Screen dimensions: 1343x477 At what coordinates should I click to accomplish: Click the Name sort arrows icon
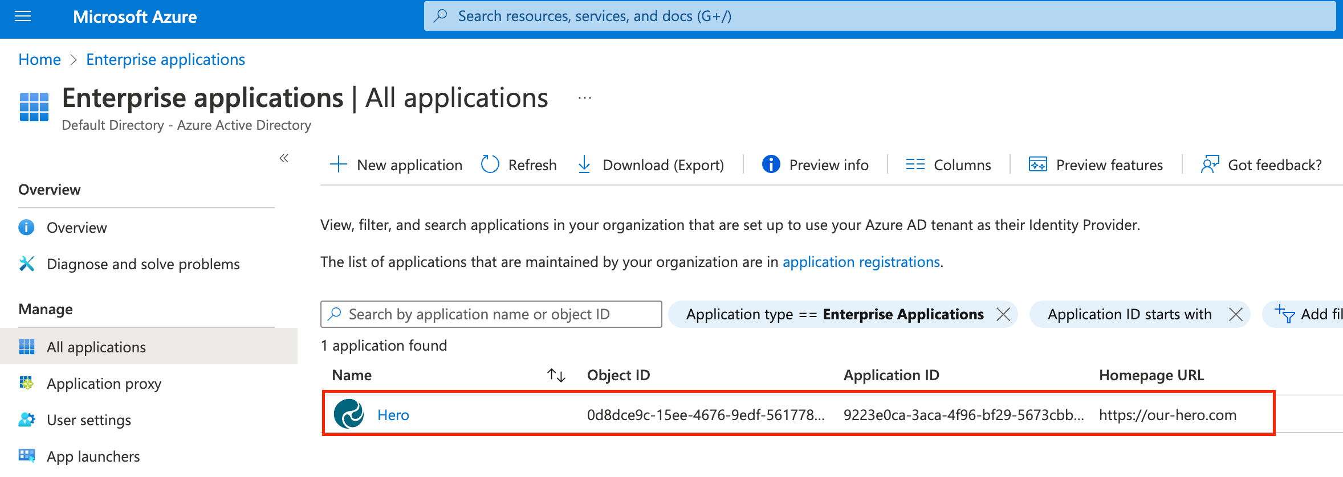tap(556, 375)
